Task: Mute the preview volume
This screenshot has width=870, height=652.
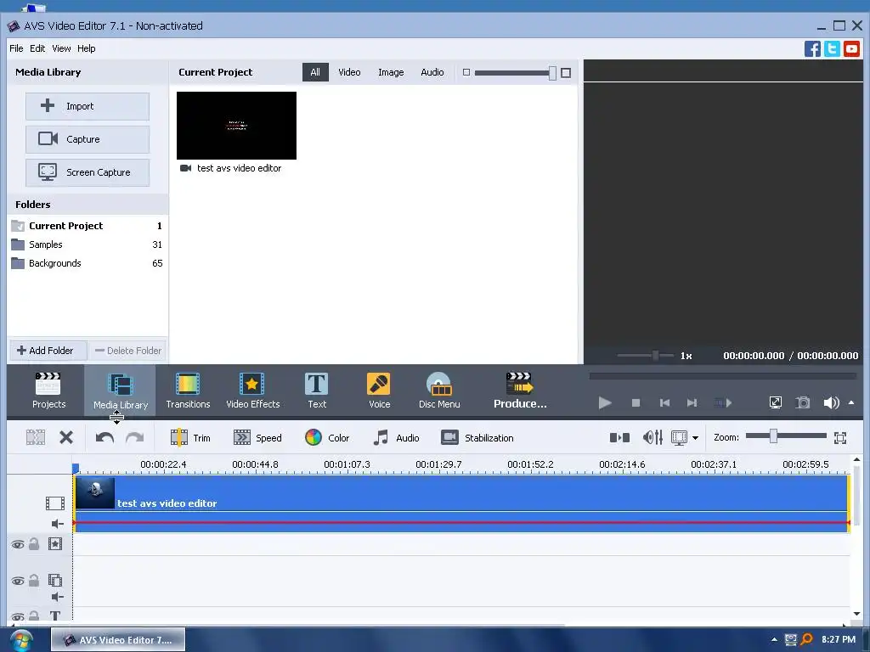Action: click(831, 402)
